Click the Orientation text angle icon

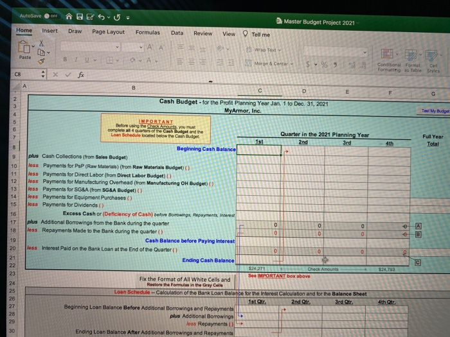(x=220, y=48)
